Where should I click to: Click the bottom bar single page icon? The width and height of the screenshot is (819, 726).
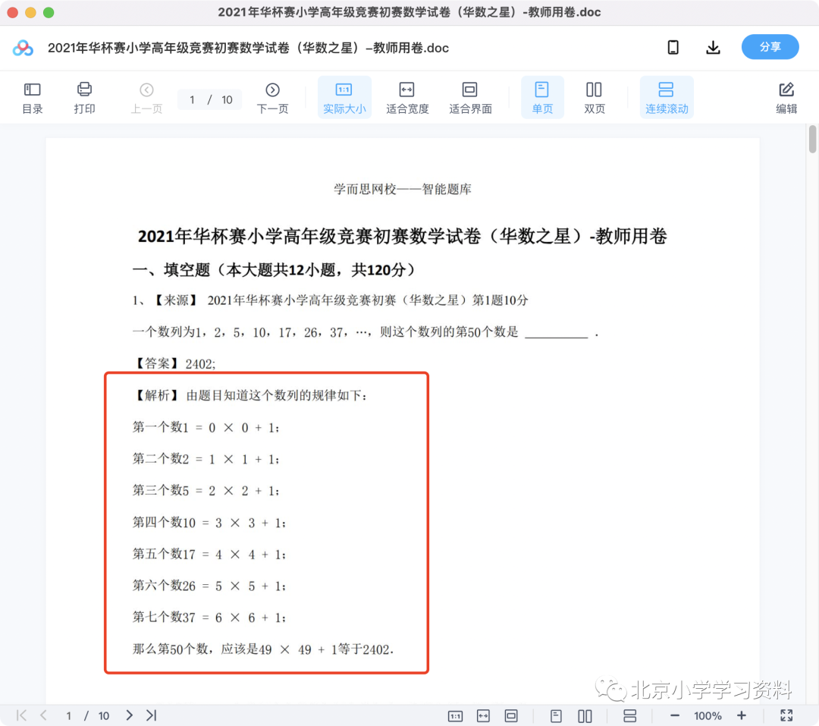(557, 715)
